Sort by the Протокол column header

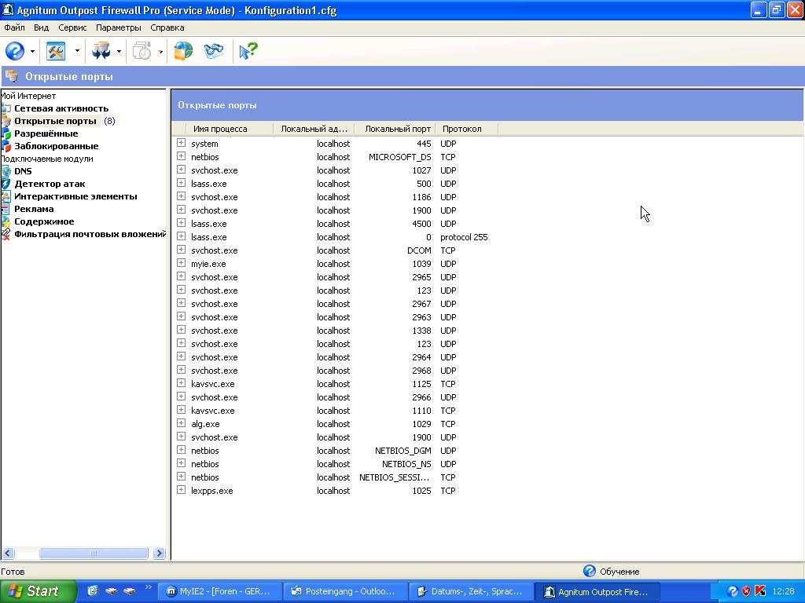tap(466, 129)
